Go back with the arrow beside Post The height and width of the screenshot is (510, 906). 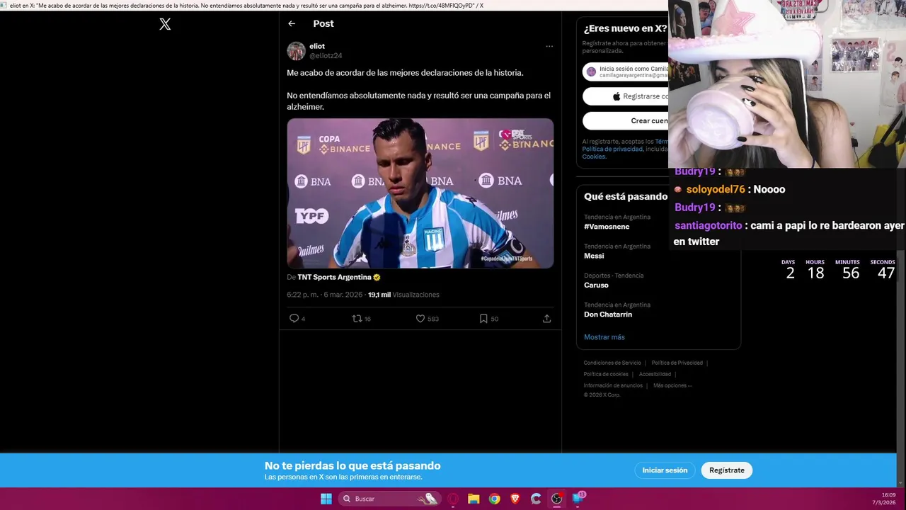pos(292,23)
